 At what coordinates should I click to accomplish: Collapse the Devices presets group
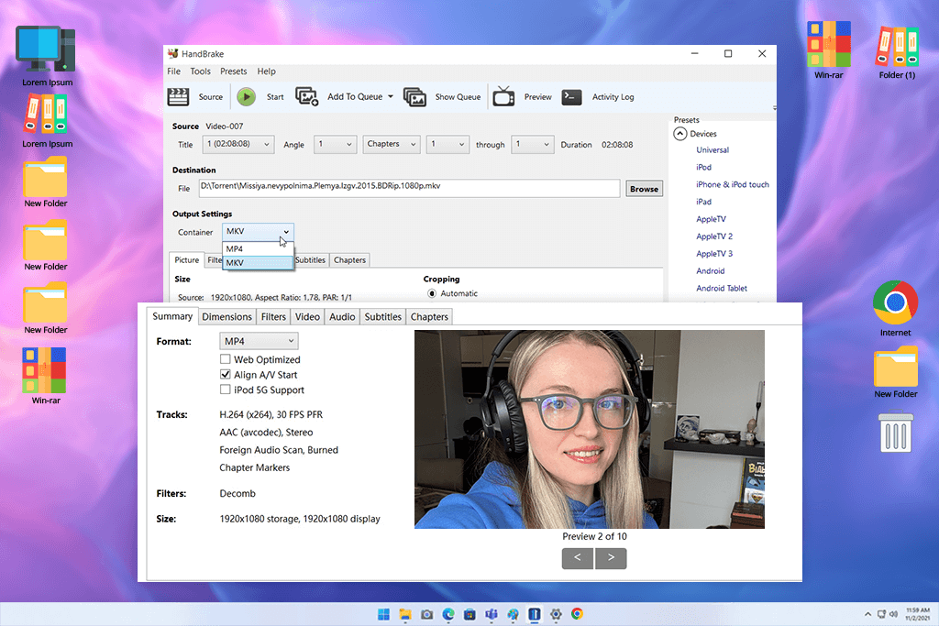point(680,134)
